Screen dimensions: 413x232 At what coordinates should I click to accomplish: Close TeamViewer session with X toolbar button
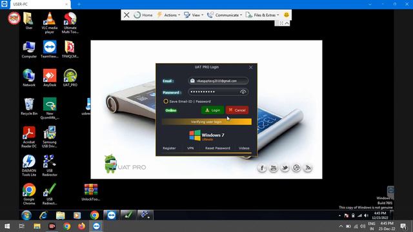pyautogui.click(x=126, y=15)
